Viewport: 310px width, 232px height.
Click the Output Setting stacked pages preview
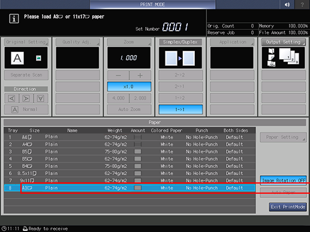[283, 57]
